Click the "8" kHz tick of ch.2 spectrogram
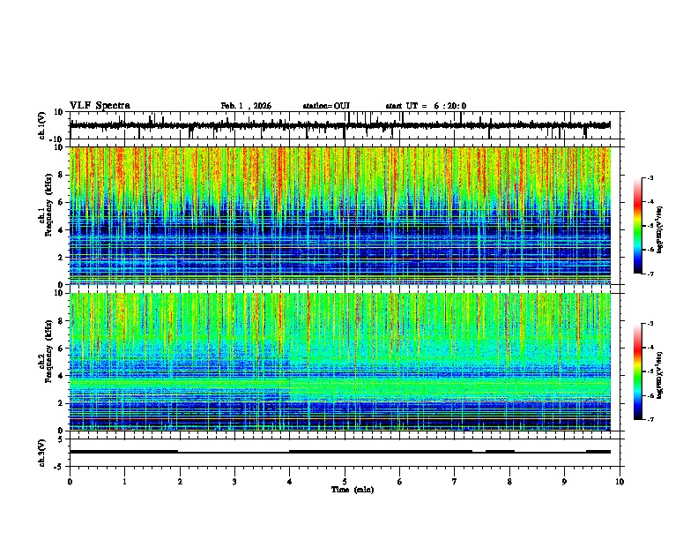The height and width of the screenshot is (540, 698). click(62, 321)
